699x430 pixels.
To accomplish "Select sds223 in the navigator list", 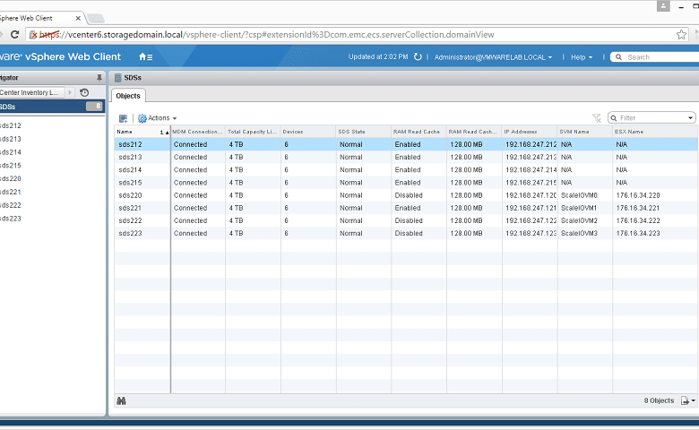I will (x=11, y=219).
